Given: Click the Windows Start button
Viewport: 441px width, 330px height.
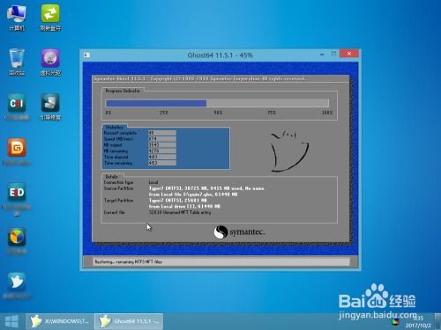Looking at the screenshot, I should pos(11,321).
